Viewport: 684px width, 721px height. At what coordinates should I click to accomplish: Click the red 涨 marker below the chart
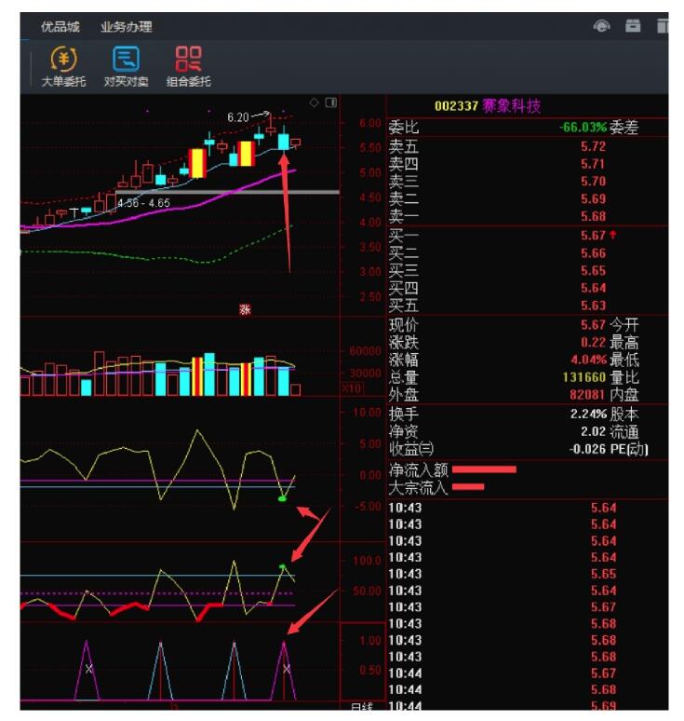246,308
